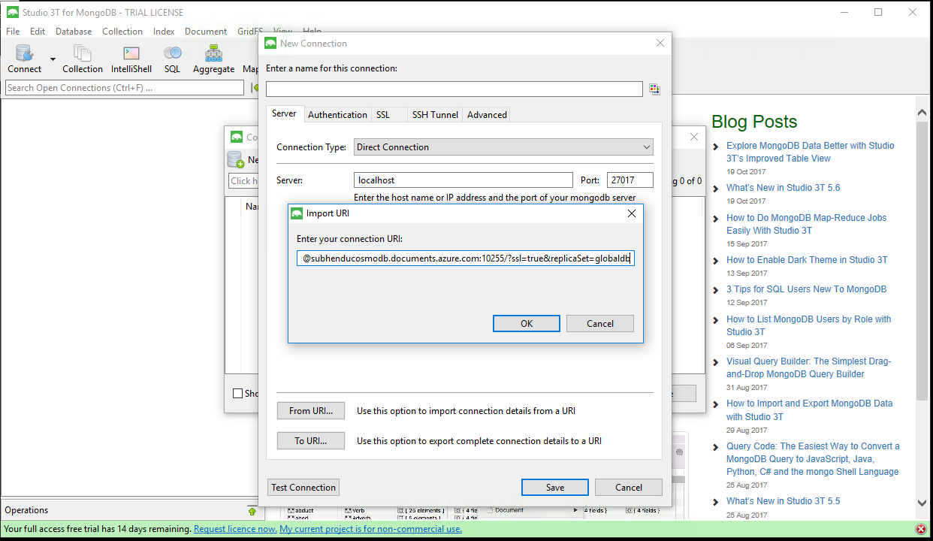Viewport: 933px width, 541px height.
Task: Click the Operations panel label
Action: click(26, 510)
